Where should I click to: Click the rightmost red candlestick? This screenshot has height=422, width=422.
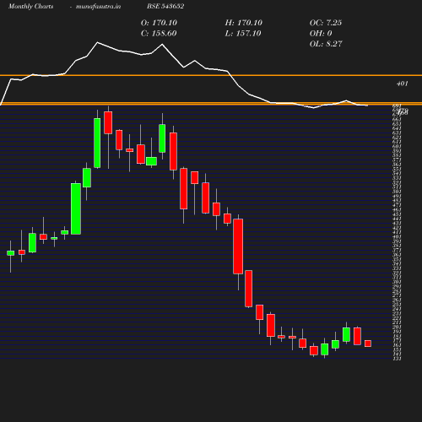click(x=368, y=344)
